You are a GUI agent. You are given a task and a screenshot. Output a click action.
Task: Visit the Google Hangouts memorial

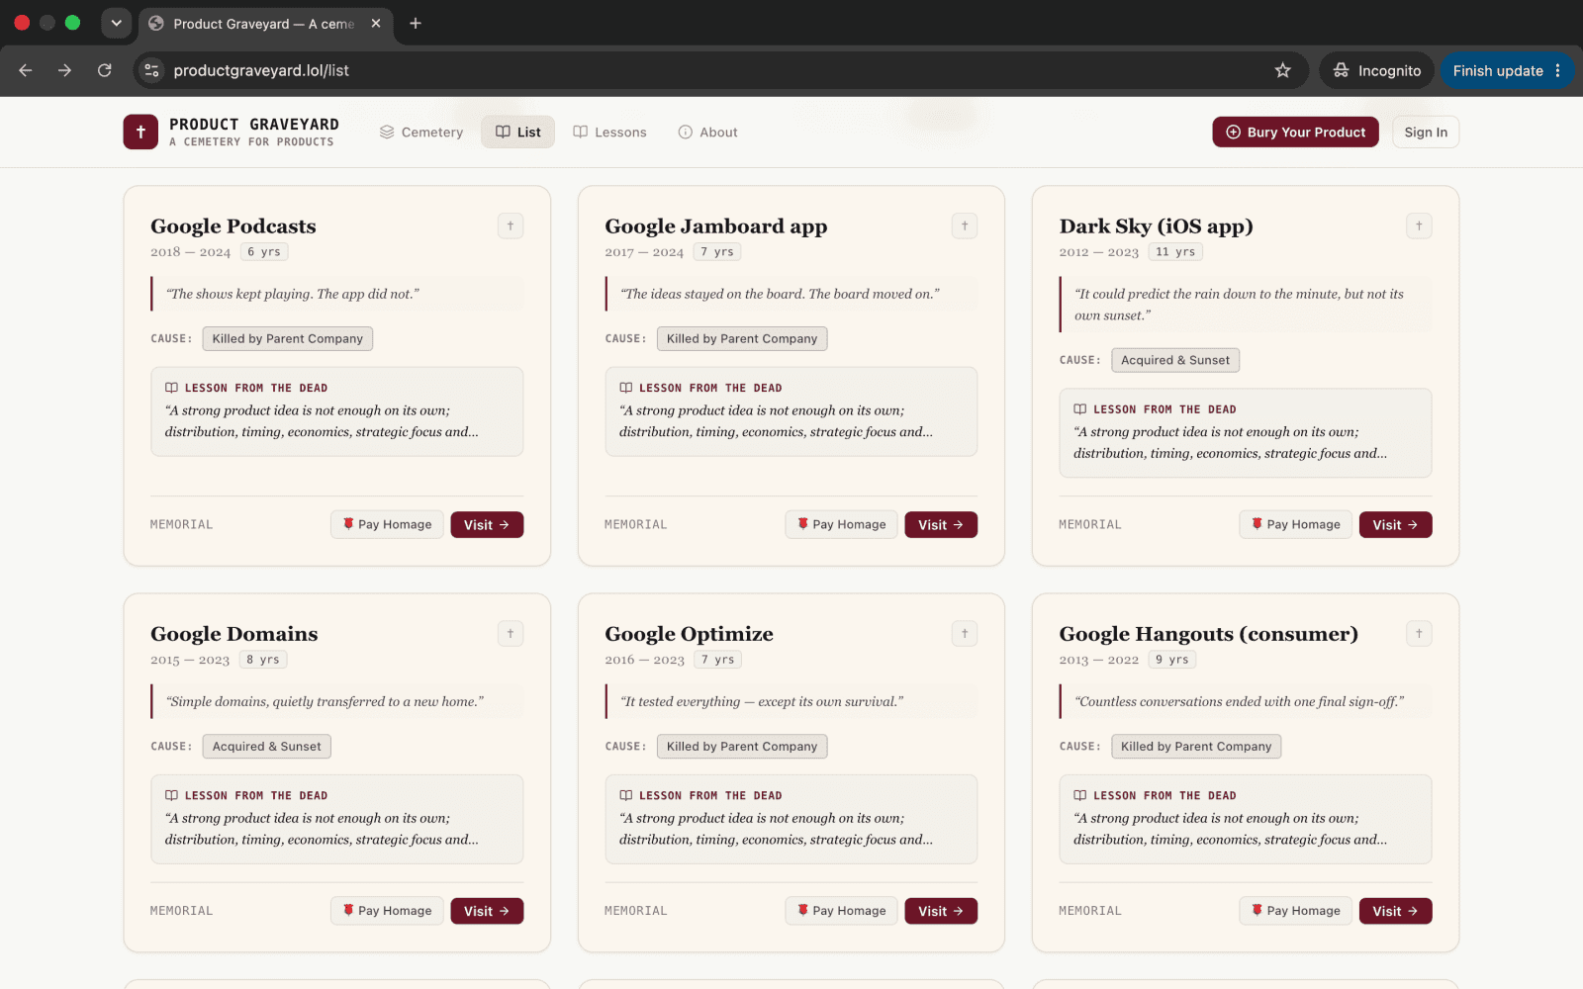1395,911
